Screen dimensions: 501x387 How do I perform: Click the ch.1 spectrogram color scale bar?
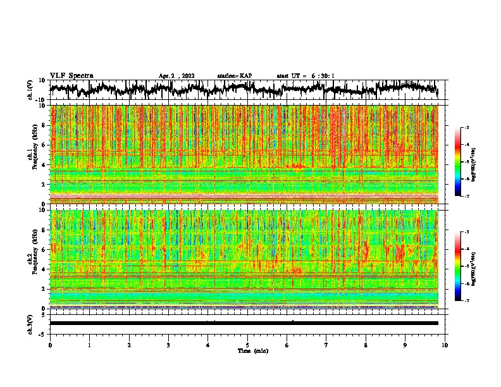coord(457,162)
